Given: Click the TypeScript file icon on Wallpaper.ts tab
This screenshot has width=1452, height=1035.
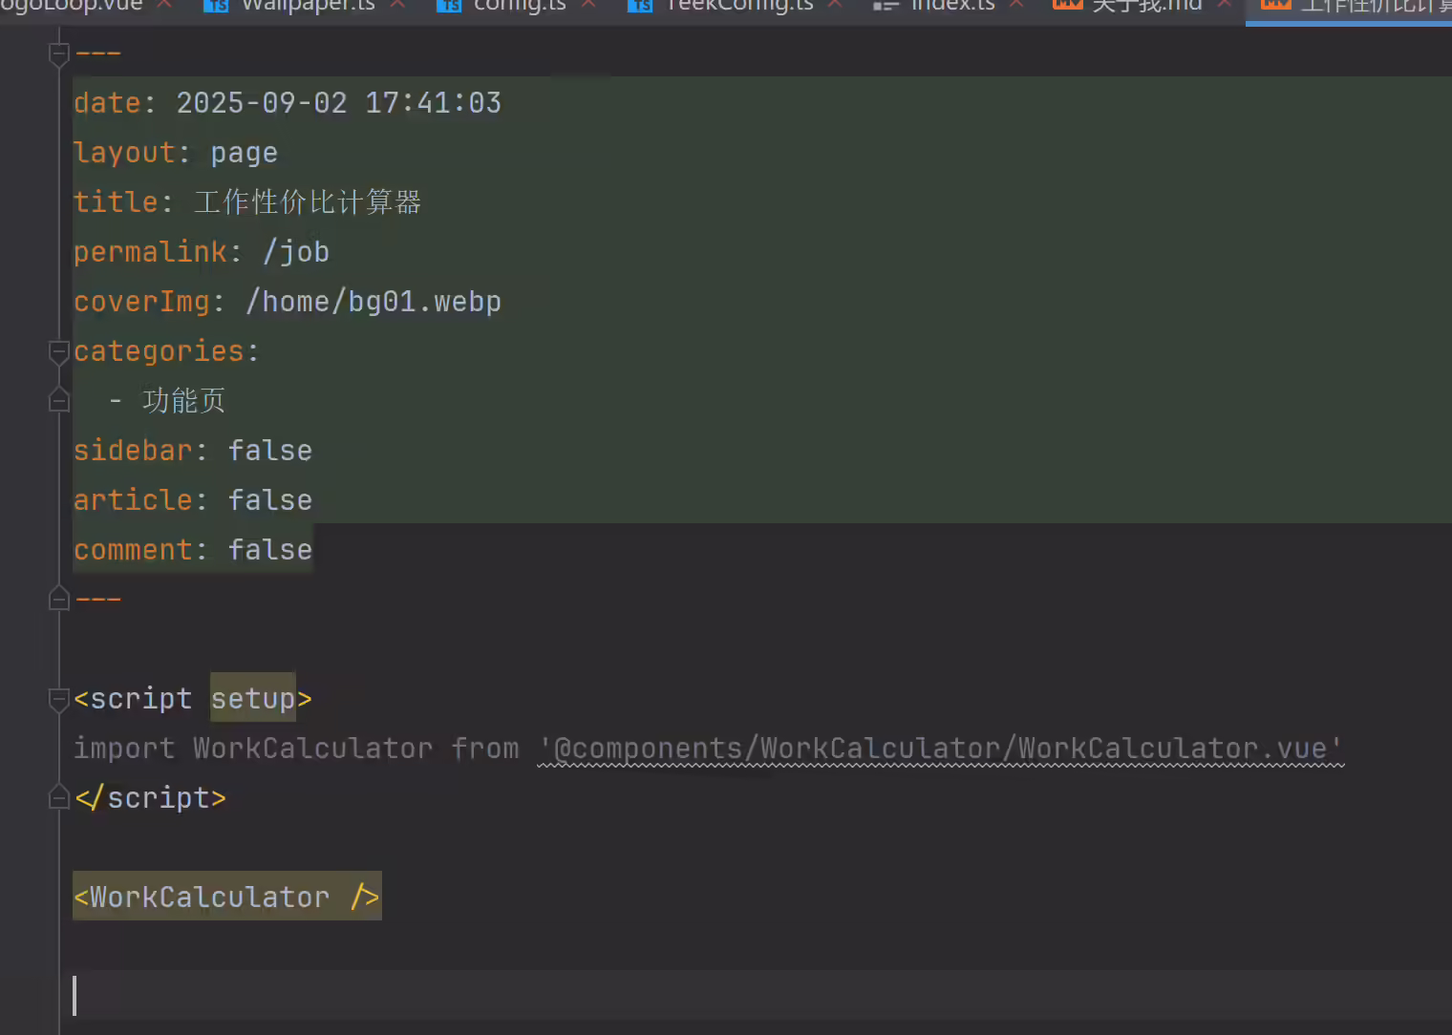Looking at the screenshot, I should [x=217, y=5].
